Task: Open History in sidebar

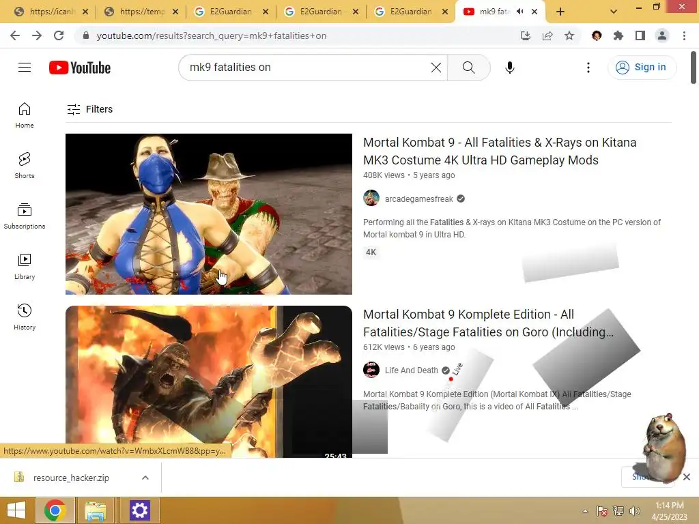Action: pyautogui.click(x=25, y=317)
